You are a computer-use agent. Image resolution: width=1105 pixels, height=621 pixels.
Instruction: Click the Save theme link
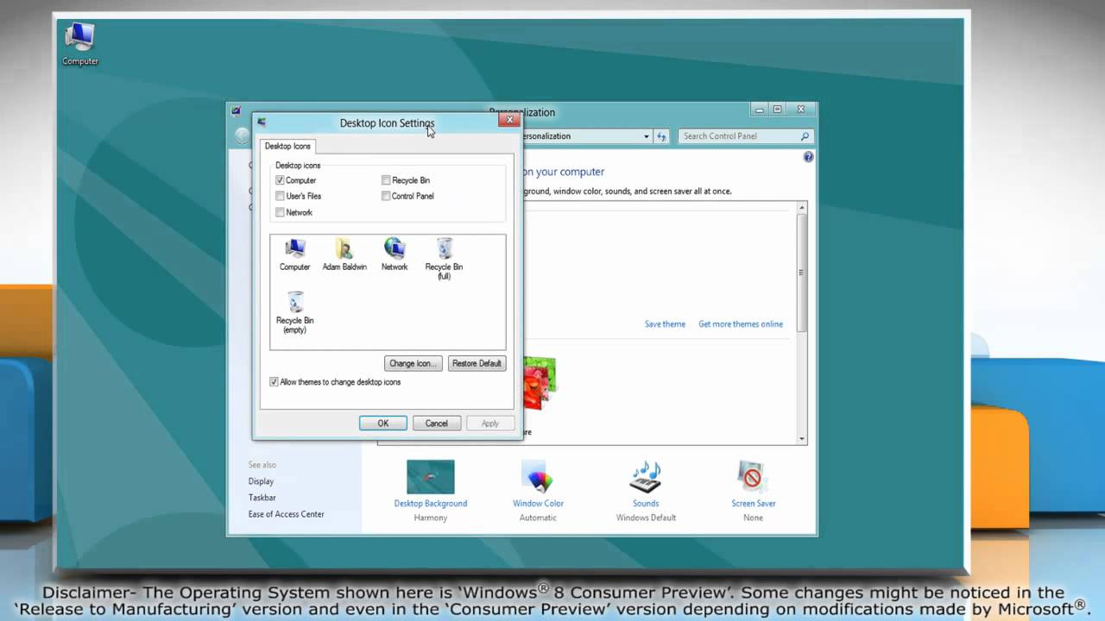point(665,324)
